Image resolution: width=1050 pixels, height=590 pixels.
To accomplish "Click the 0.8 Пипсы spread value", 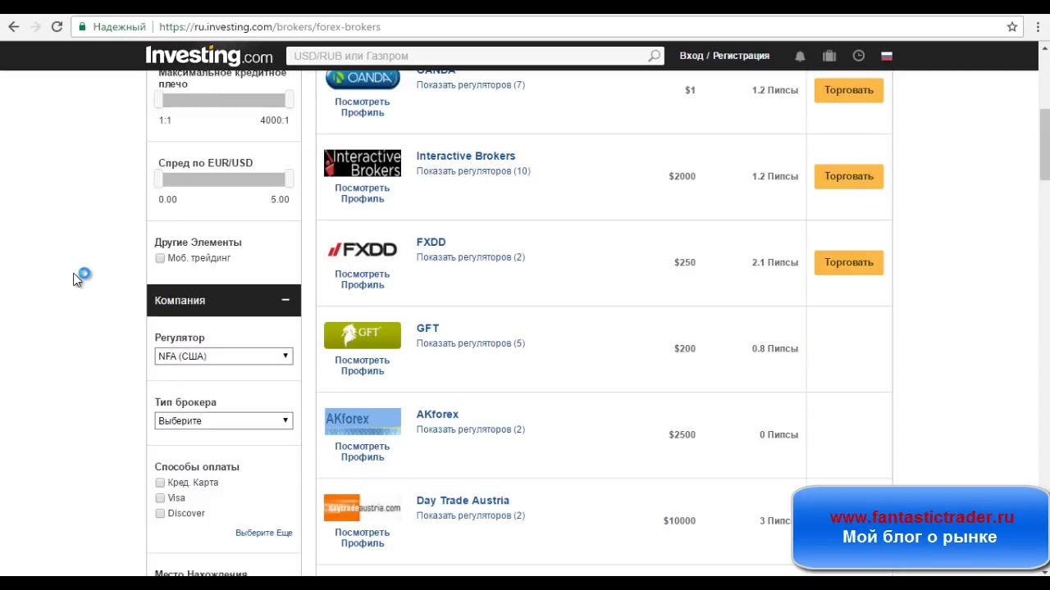I will pyautogui.click(x=775, y=348).
